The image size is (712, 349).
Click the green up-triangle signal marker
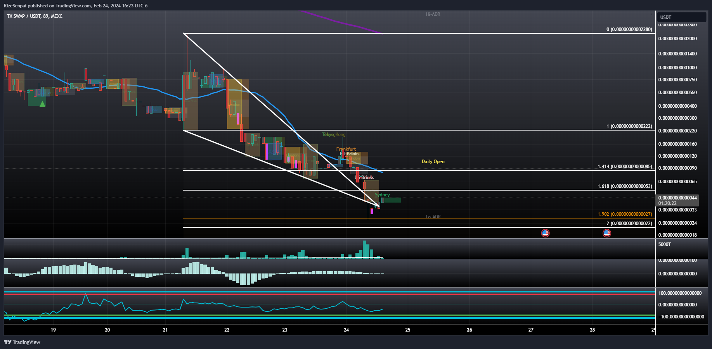pyautogui.click(x=42, y=104)
